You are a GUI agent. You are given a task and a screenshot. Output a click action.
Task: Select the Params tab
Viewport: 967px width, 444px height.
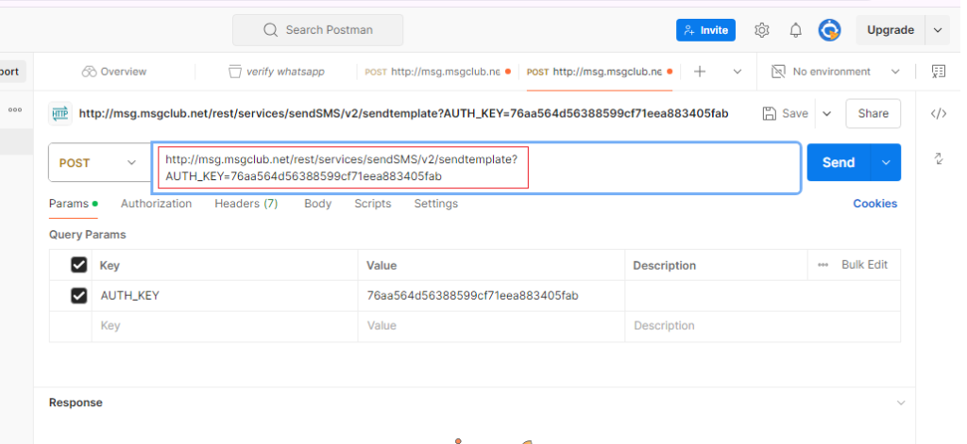point(74,204)
